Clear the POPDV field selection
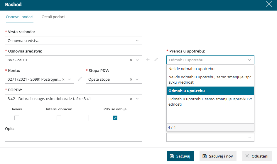277x164 pixels. pyautogui.click(x=131, y=99)
